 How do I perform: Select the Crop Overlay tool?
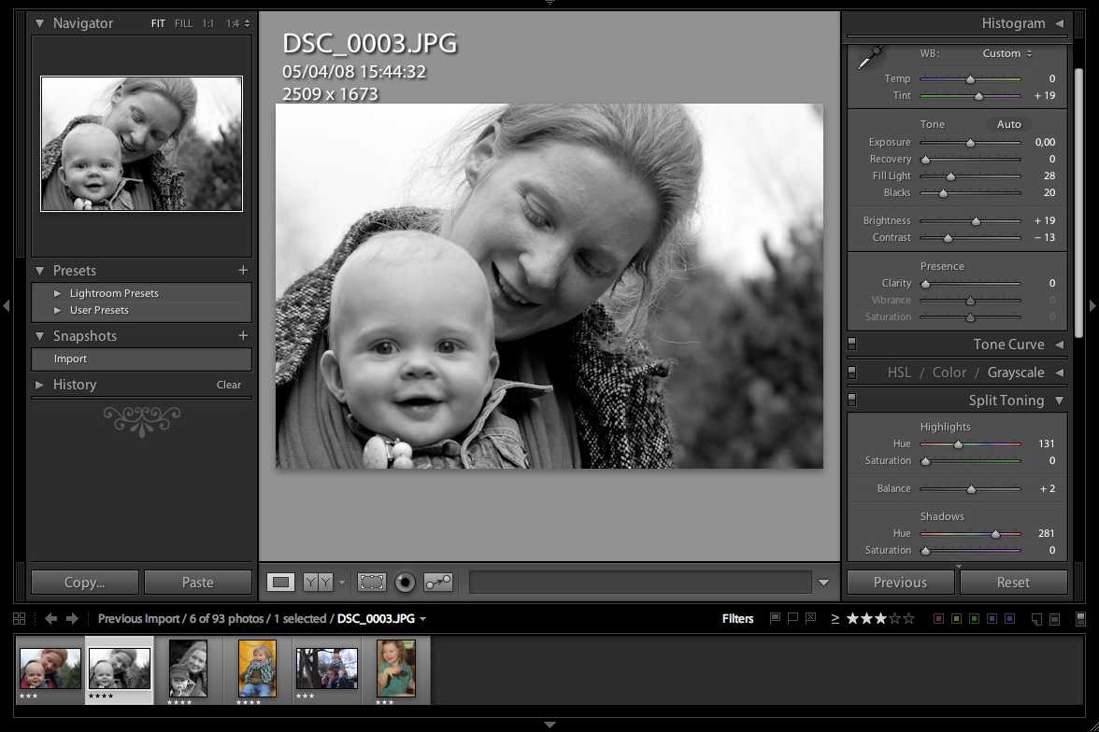coord(371,582)
